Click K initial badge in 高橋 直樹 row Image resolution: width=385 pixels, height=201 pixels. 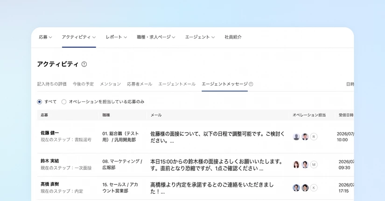coord(314,188)
